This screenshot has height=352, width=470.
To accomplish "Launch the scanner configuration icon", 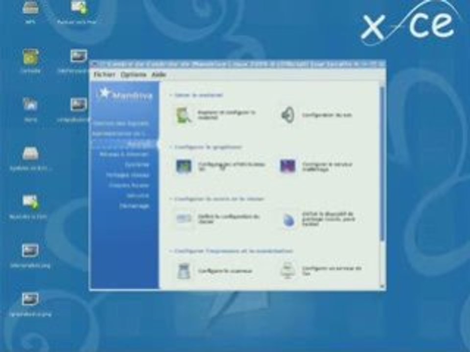I will (x=184, y=270).
